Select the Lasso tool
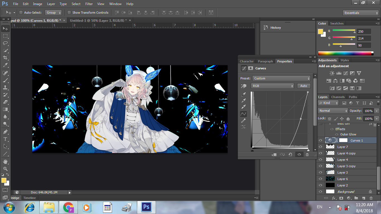 5,43
